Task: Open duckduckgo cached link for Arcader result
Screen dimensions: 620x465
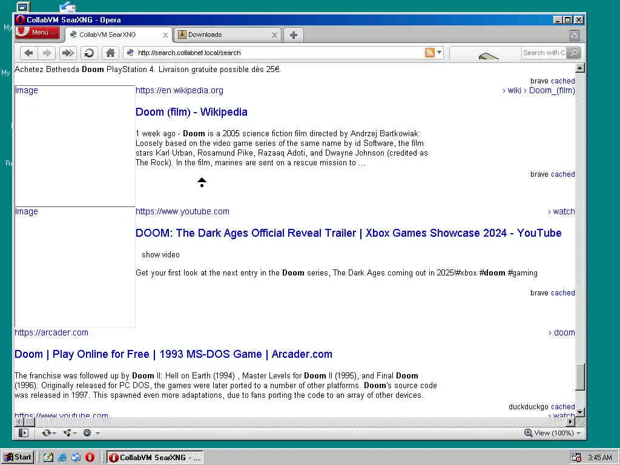Action: [x=563, y=407]
